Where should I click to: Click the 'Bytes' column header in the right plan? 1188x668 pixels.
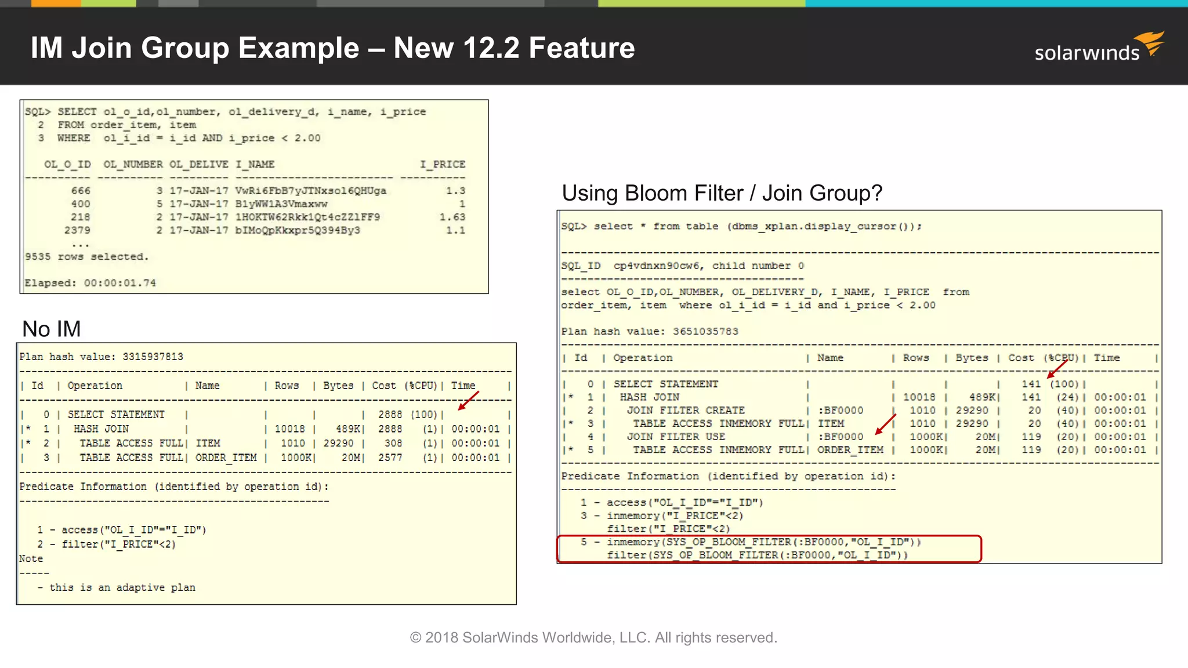click(x=972, y=358)
